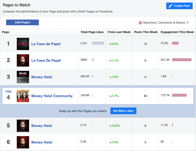This screenshot has height=151, width=196.
Task: Open Money Heist Community page link
Action: coord(52,96)
